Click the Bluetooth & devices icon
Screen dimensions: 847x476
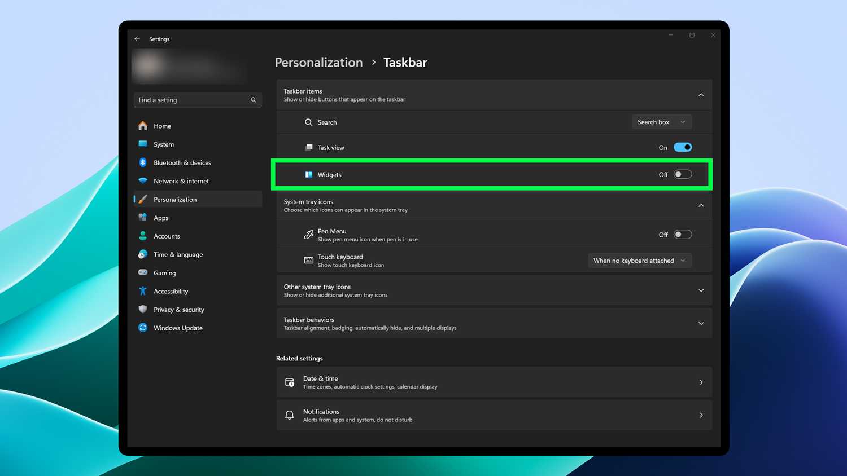[x=143, y=162]
